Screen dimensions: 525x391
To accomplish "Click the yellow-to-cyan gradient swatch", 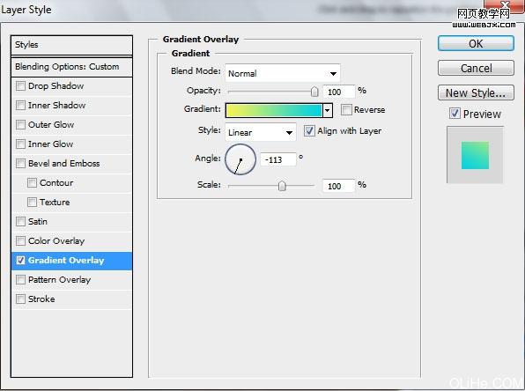I will (x=274, y=110).
